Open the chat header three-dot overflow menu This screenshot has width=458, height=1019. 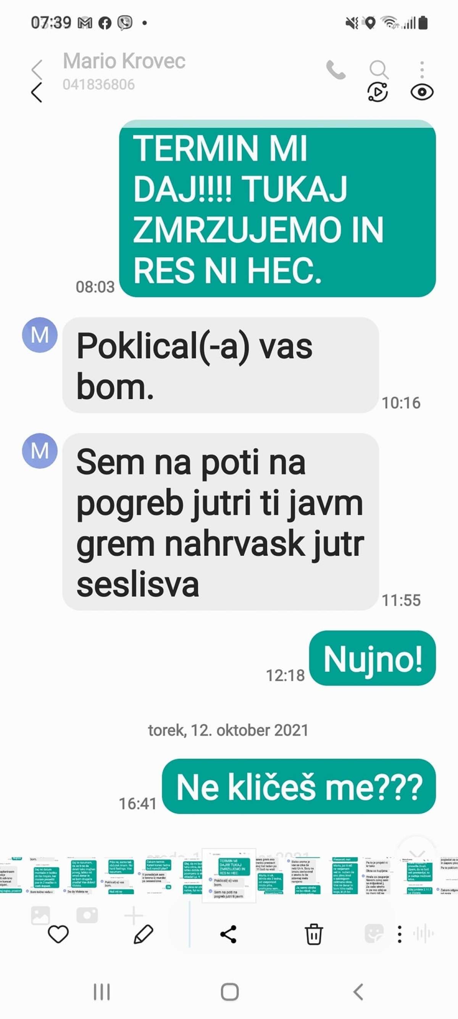coord(422,70)
